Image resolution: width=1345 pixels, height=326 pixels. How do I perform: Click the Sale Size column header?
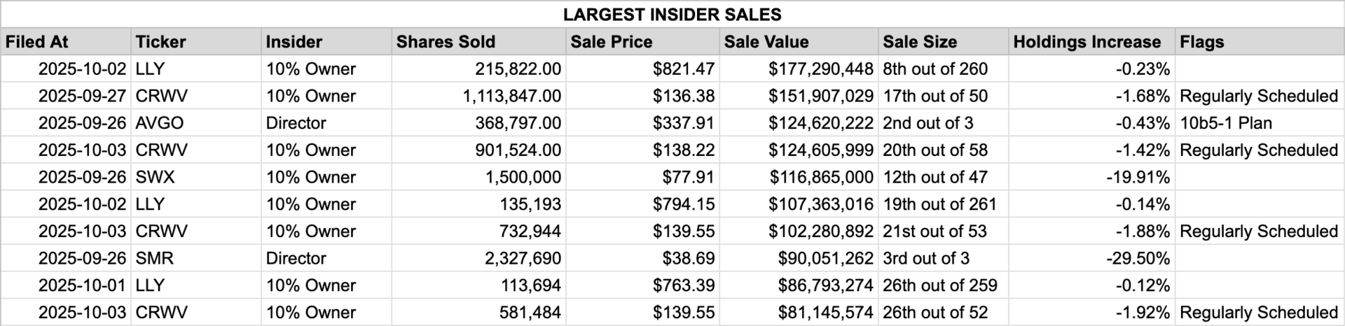944,42
